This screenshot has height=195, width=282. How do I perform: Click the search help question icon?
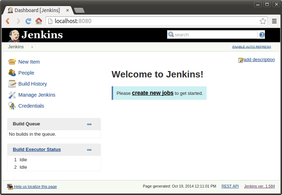click(262, 35)
